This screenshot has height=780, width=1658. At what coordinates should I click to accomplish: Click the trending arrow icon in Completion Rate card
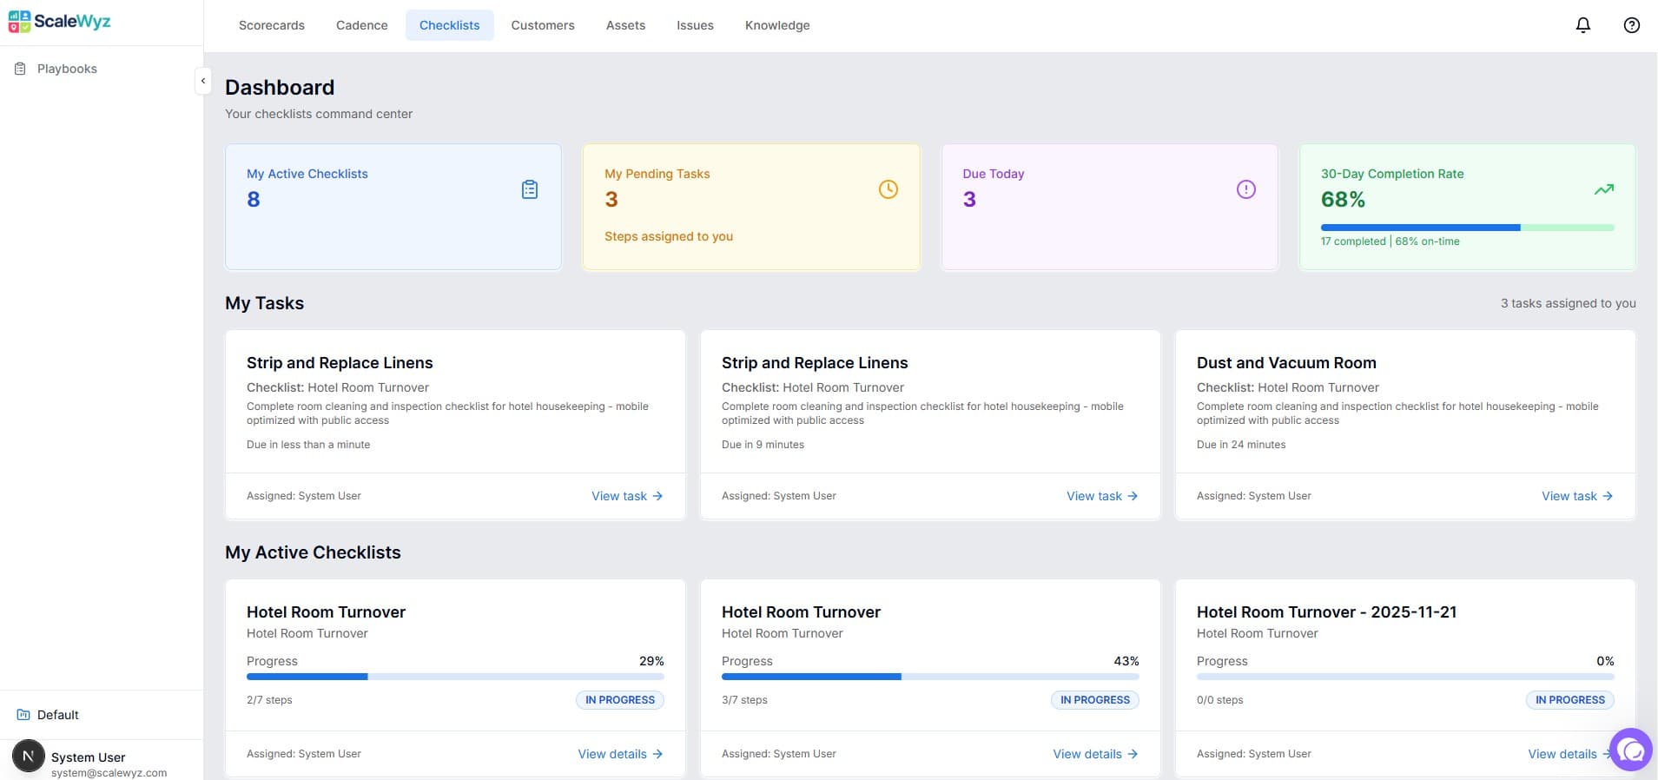point(1604,189)
